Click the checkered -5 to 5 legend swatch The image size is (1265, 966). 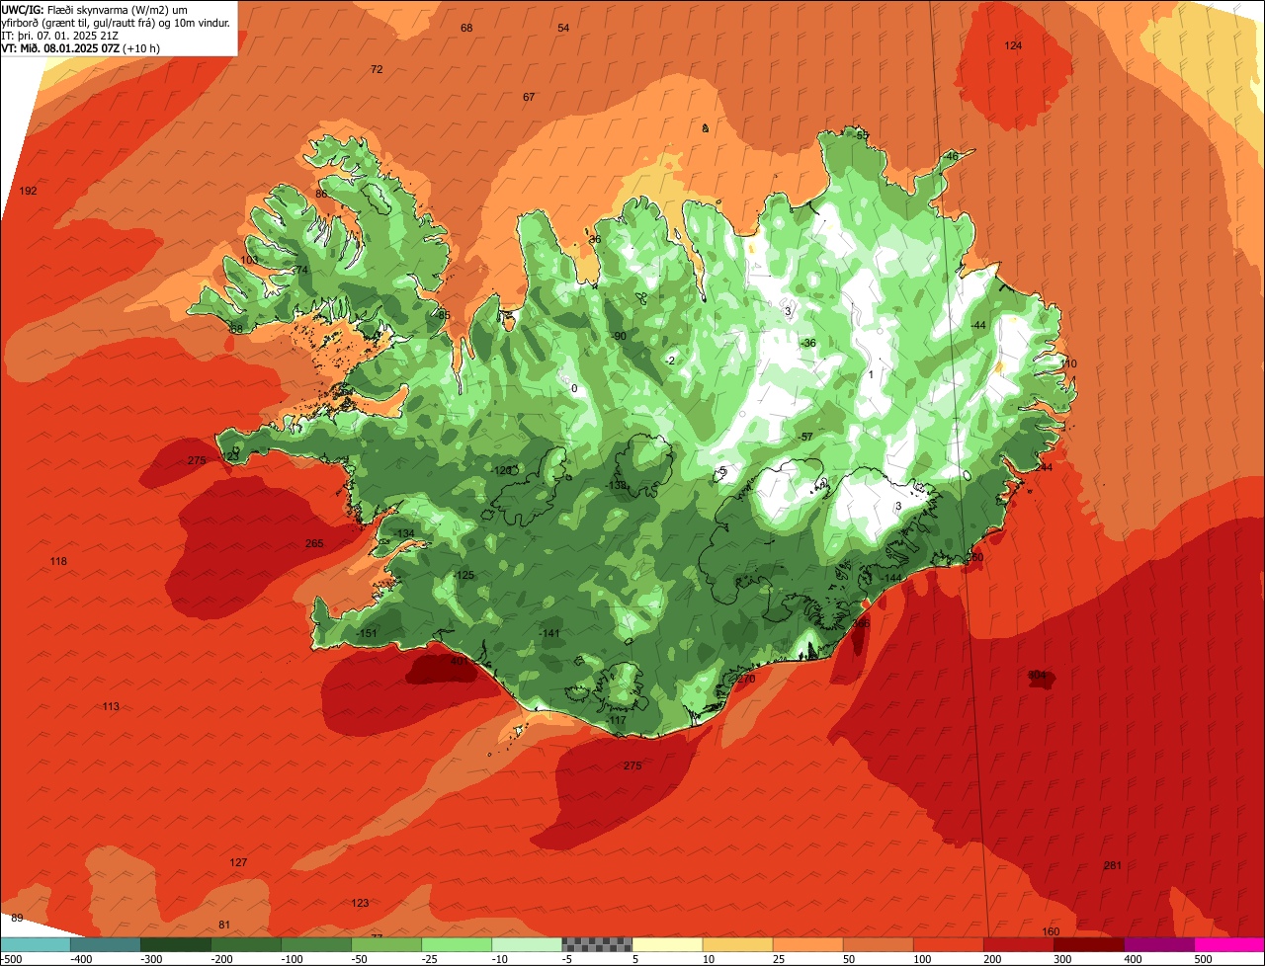[x=597, y=944]
